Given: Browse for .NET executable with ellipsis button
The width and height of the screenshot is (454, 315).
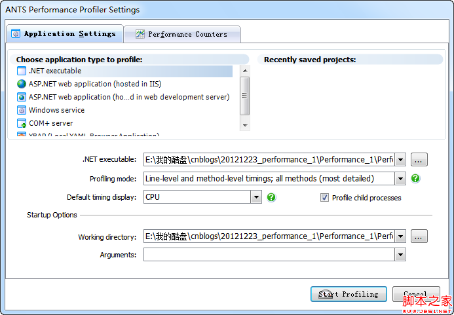Looking at the screenshot, I should tap(419, 159).
